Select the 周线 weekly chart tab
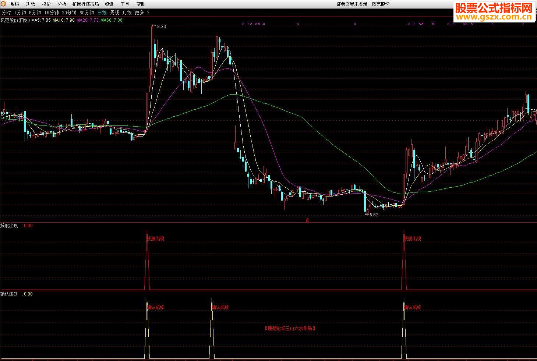This screenshot has width=537, height=361. (x=114, y=13)
